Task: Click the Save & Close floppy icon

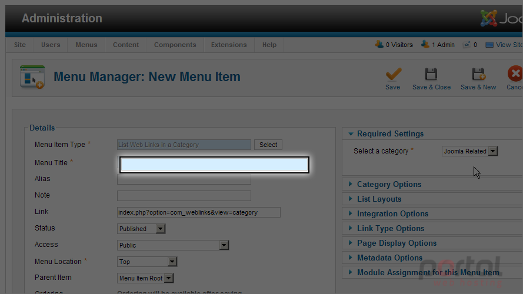Action: pyautogui.click(x=431, y=74)
